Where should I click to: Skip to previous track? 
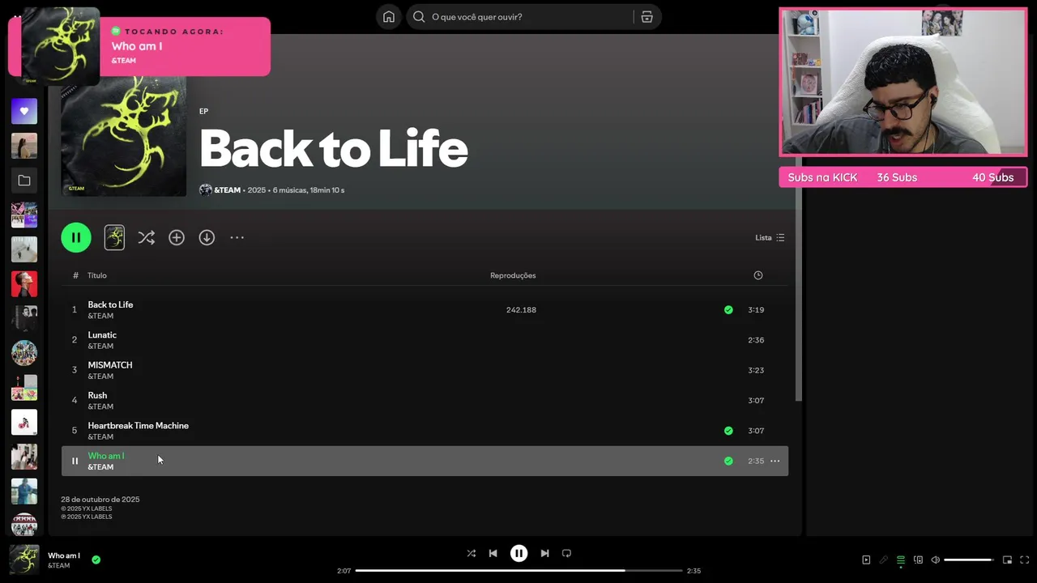tap(493, 553)
